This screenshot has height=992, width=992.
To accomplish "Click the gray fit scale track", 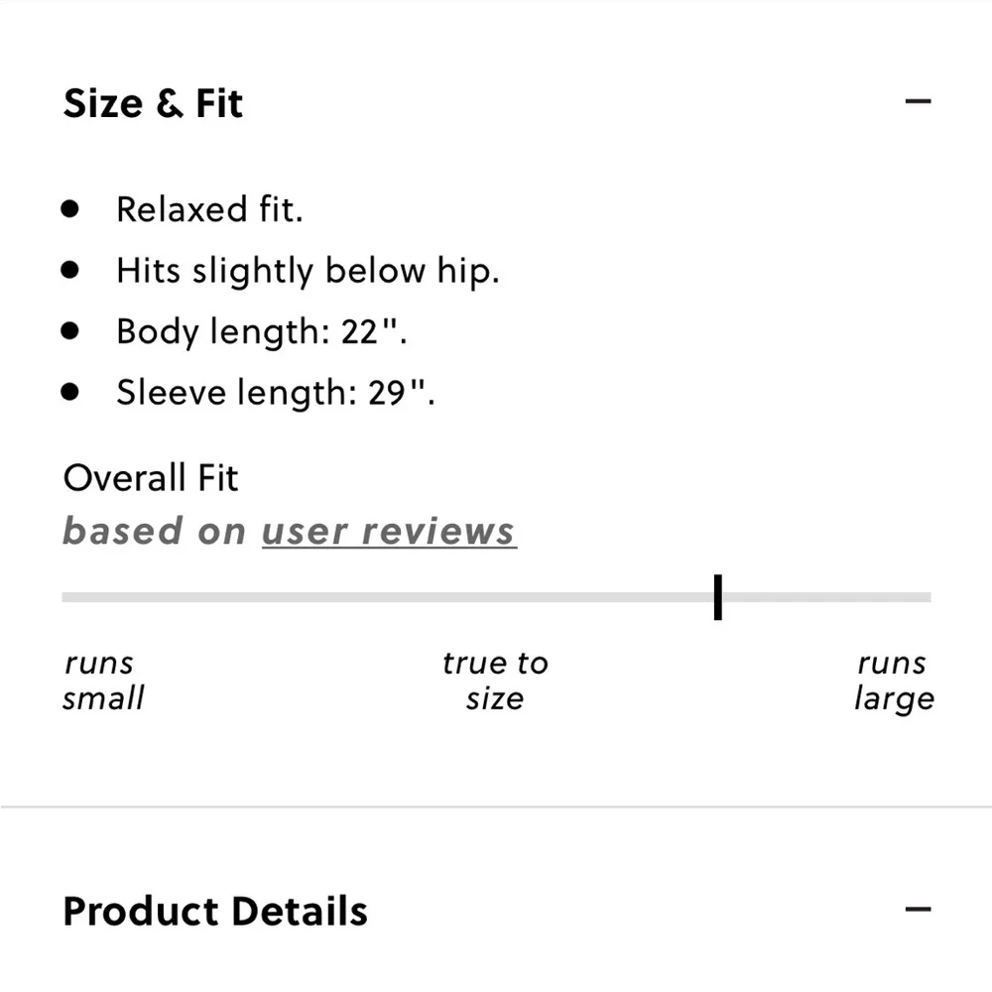I will pyautogui.click(x=496, y=597).
